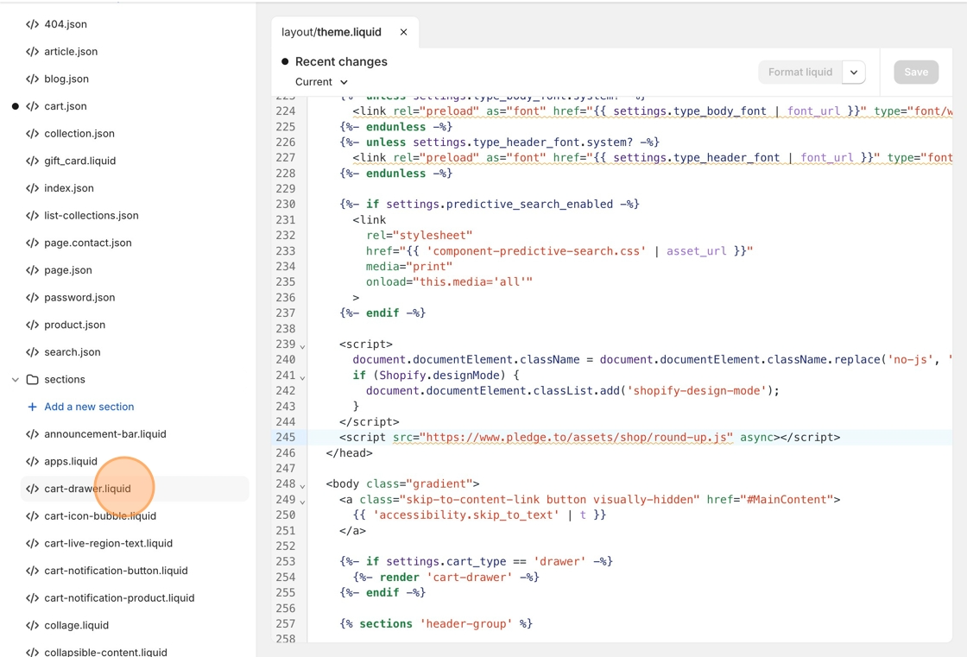The width and height of the screenshot is (967, 657).
Task: Open cart-notification-button.liquid file
Action: coord(116,571)
